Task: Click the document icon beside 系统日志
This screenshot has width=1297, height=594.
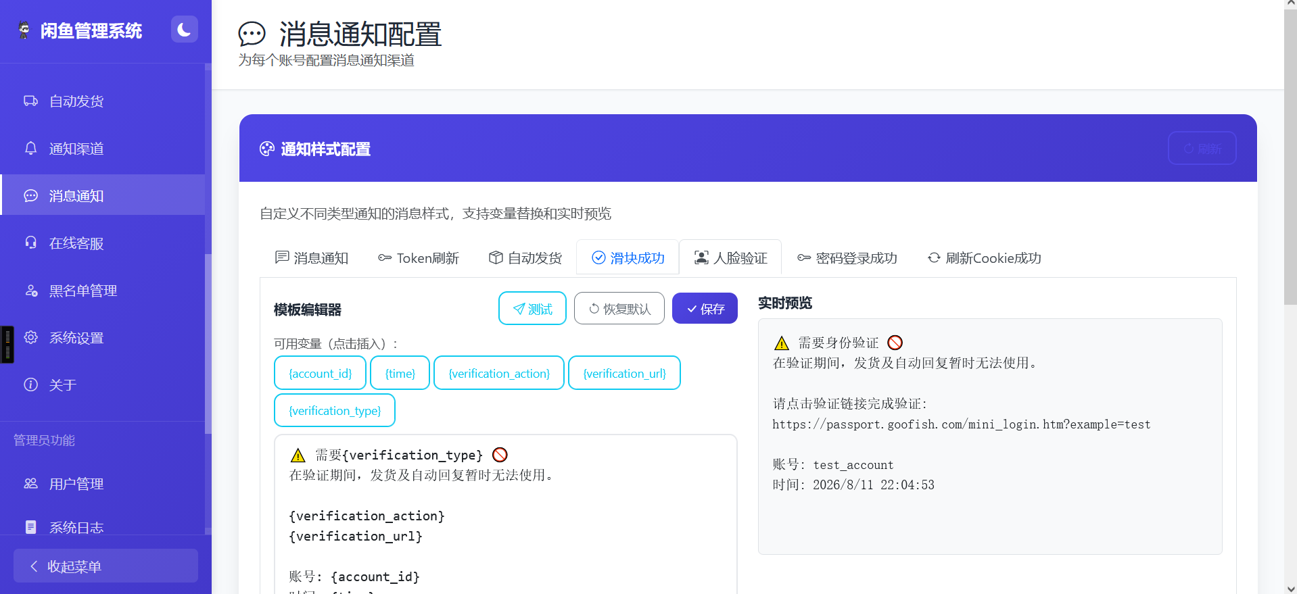Action: point(30,527)
